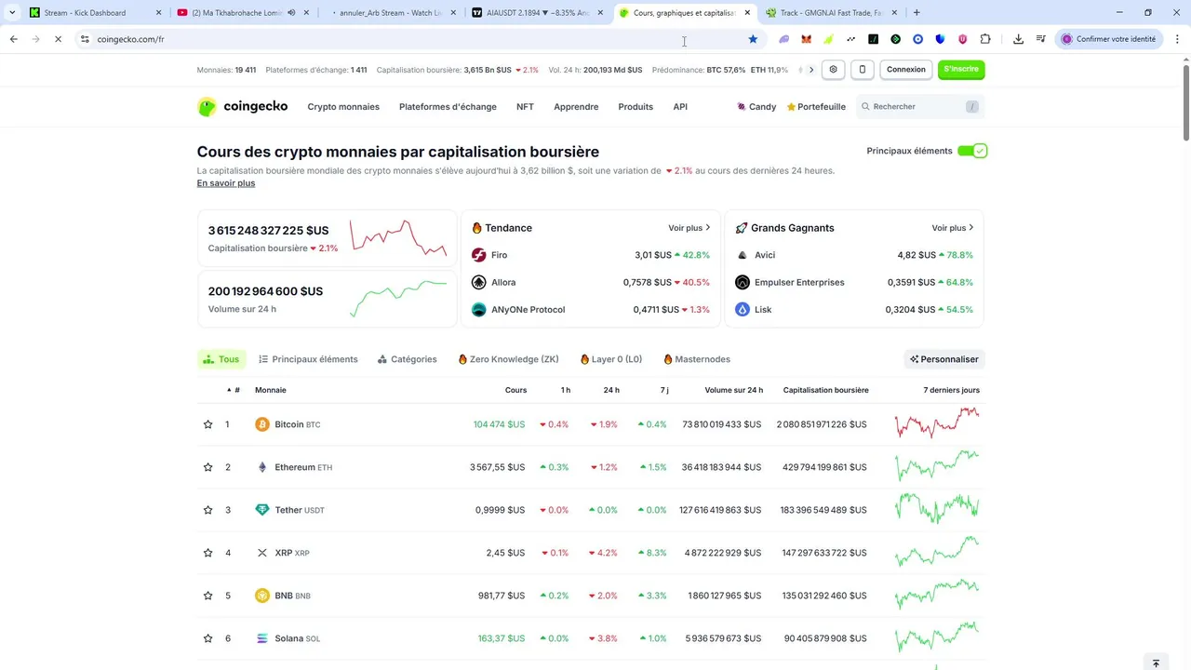Expand Grands Gagnants with Voir plus
The width and height of the screenshot is (1191, 670).
953,228
